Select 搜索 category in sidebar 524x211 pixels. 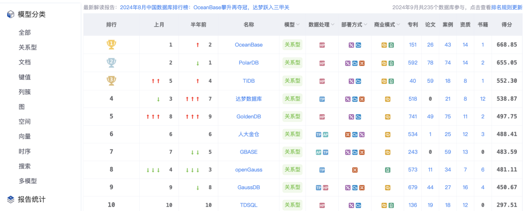coord(25,166)
